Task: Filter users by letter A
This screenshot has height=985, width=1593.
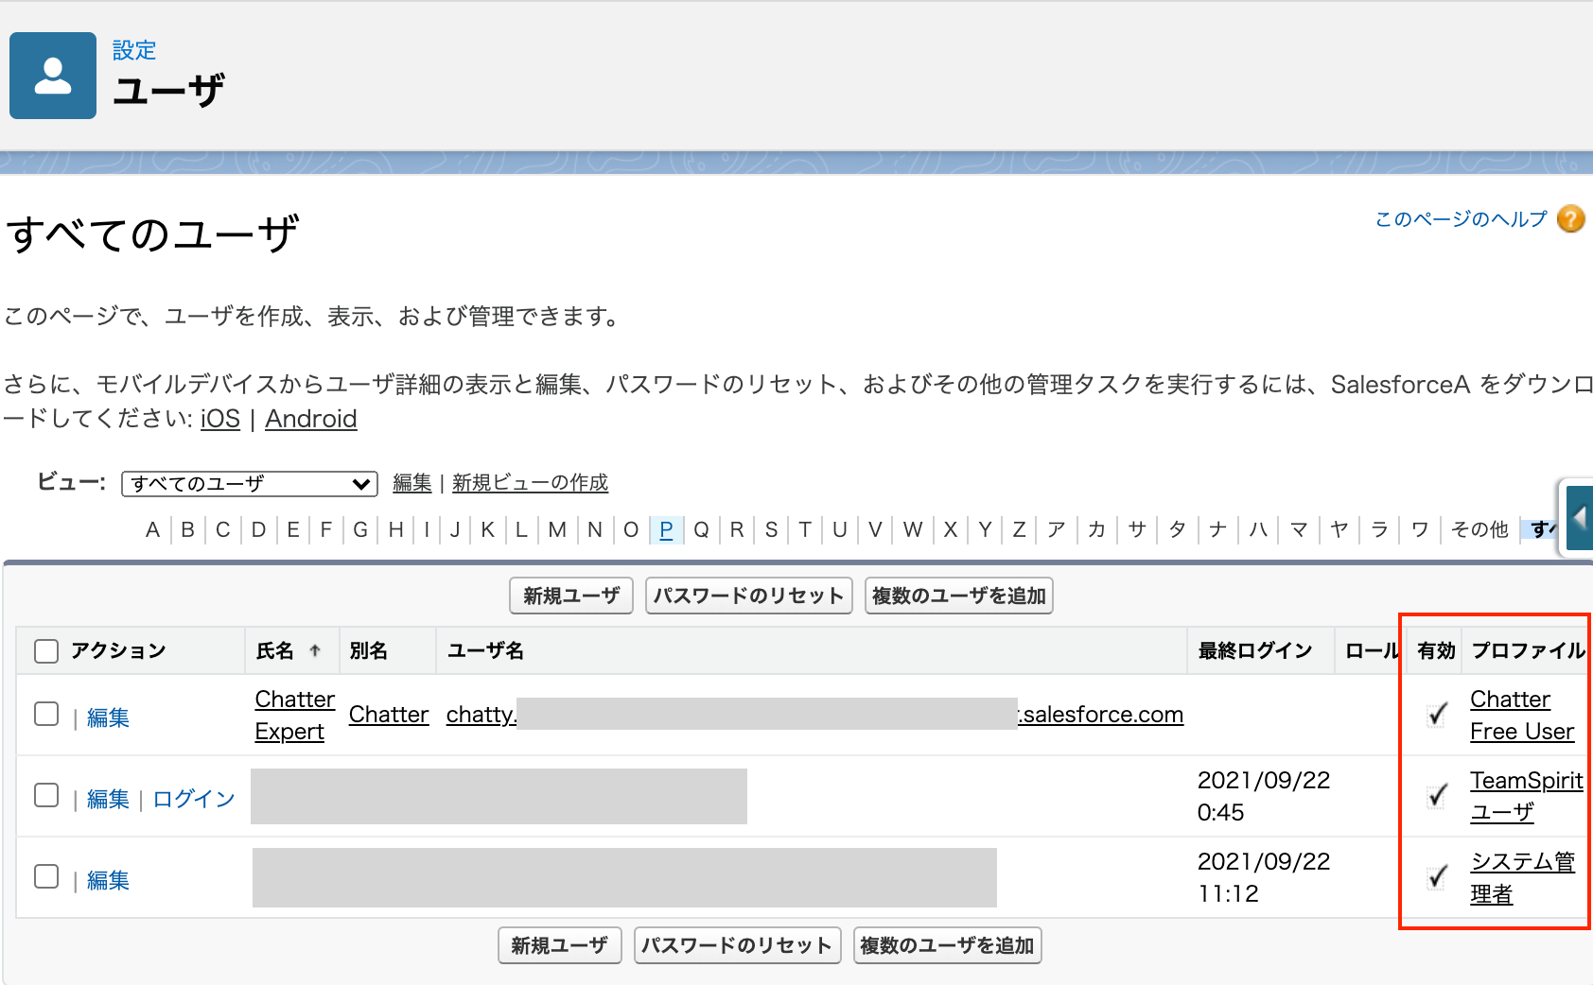Action: click(152, 529)
